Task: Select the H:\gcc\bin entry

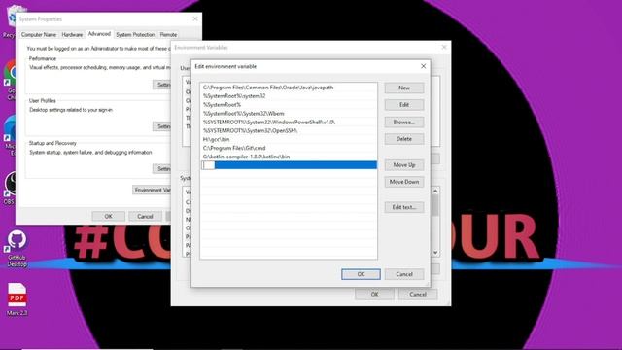Action: [289, 139]
